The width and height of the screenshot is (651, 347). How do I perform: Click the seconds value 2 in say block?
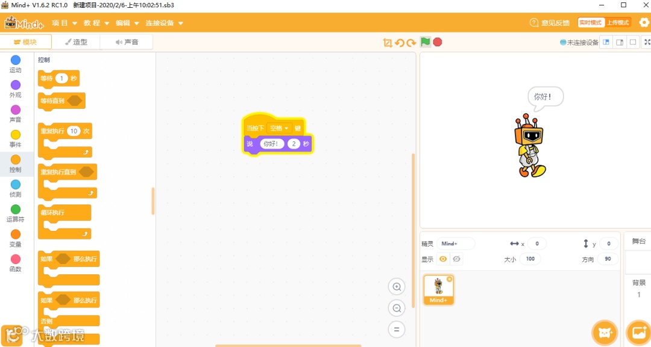tap(294, 144)
